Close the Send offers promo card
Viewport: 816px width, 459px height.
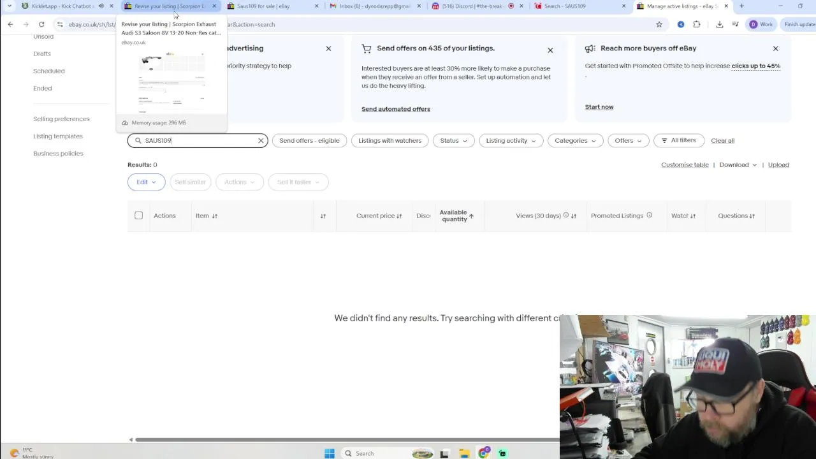click(550, 50)
